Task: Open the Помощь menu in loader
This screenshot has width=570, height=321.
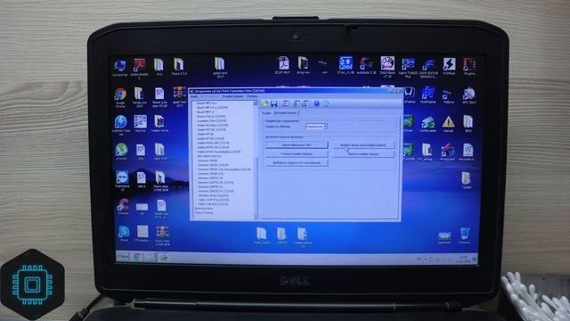Action: click(252, 96)
